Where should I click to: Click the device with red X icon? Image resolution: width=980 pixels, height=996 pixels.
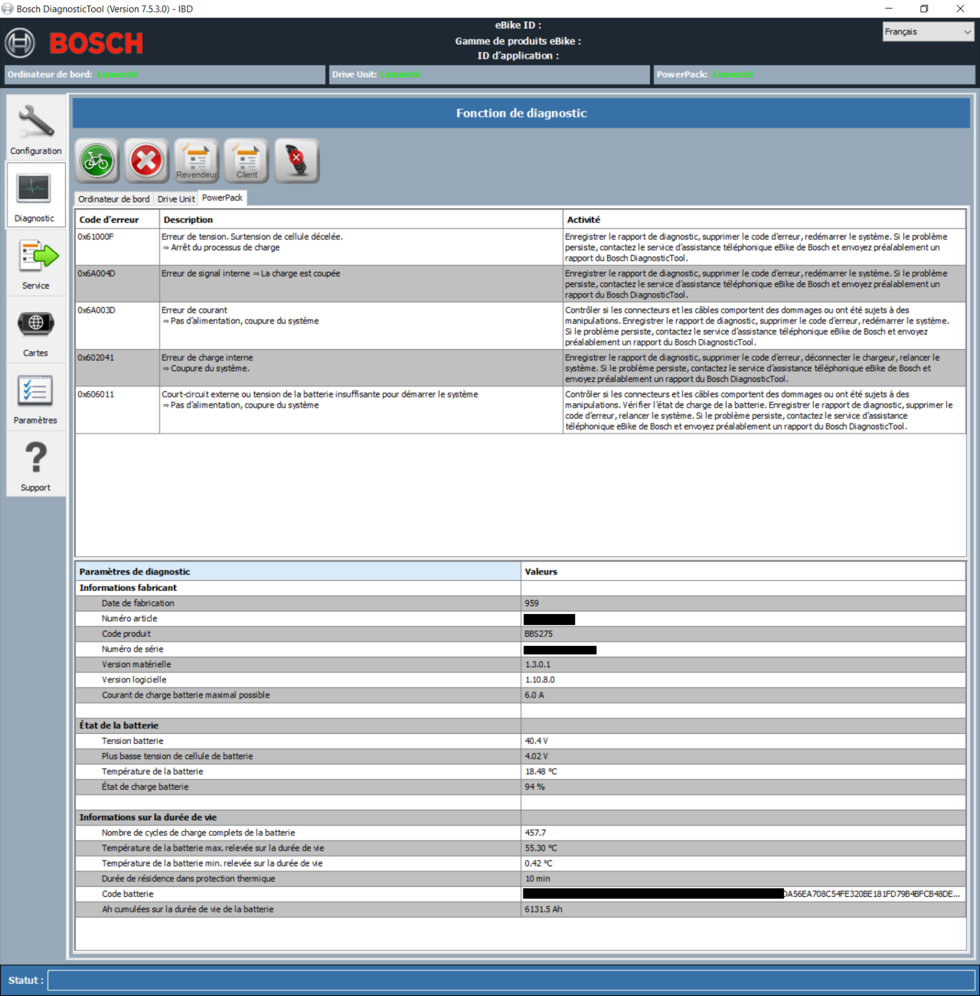(x=297, y=160)
